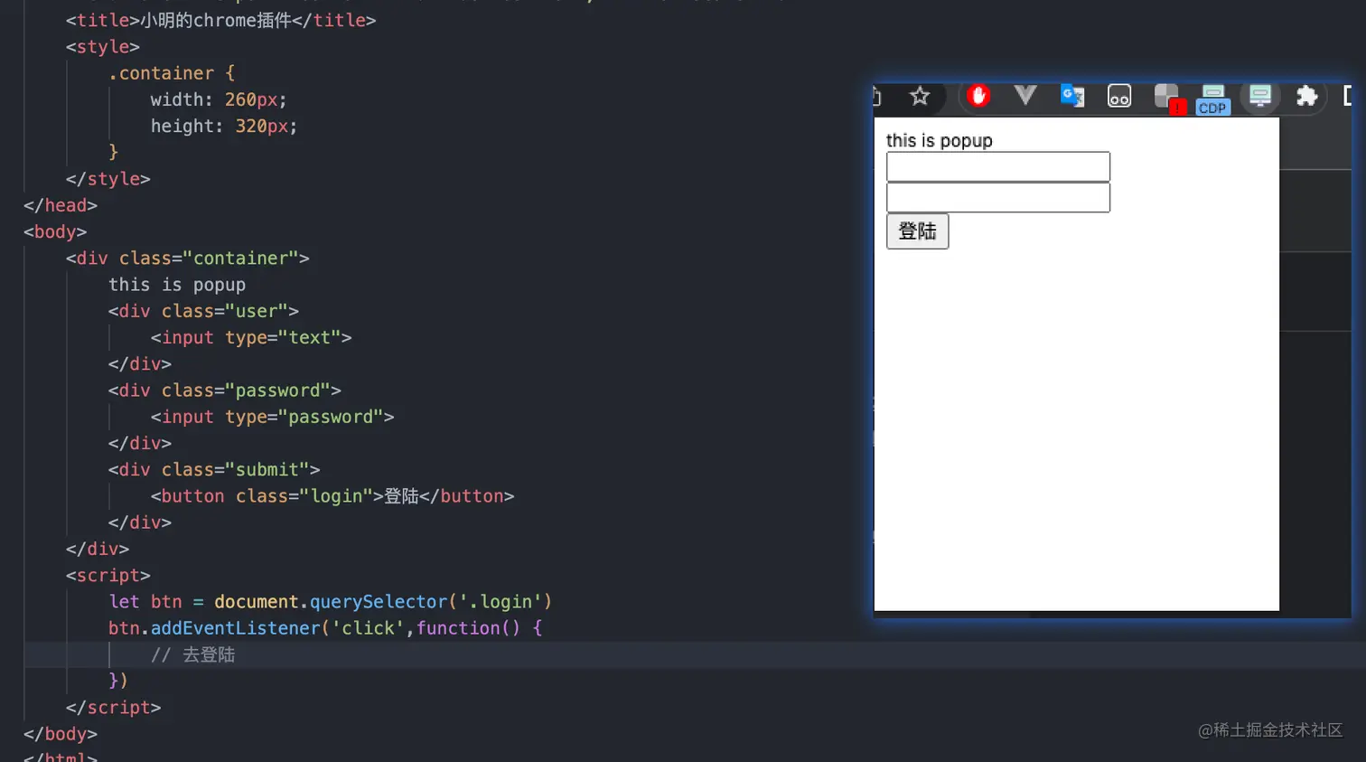The width and height of the screenshot is (1366, 762).
Task: Select the 'this is popup' text in popup
Action: click(940, 141)
